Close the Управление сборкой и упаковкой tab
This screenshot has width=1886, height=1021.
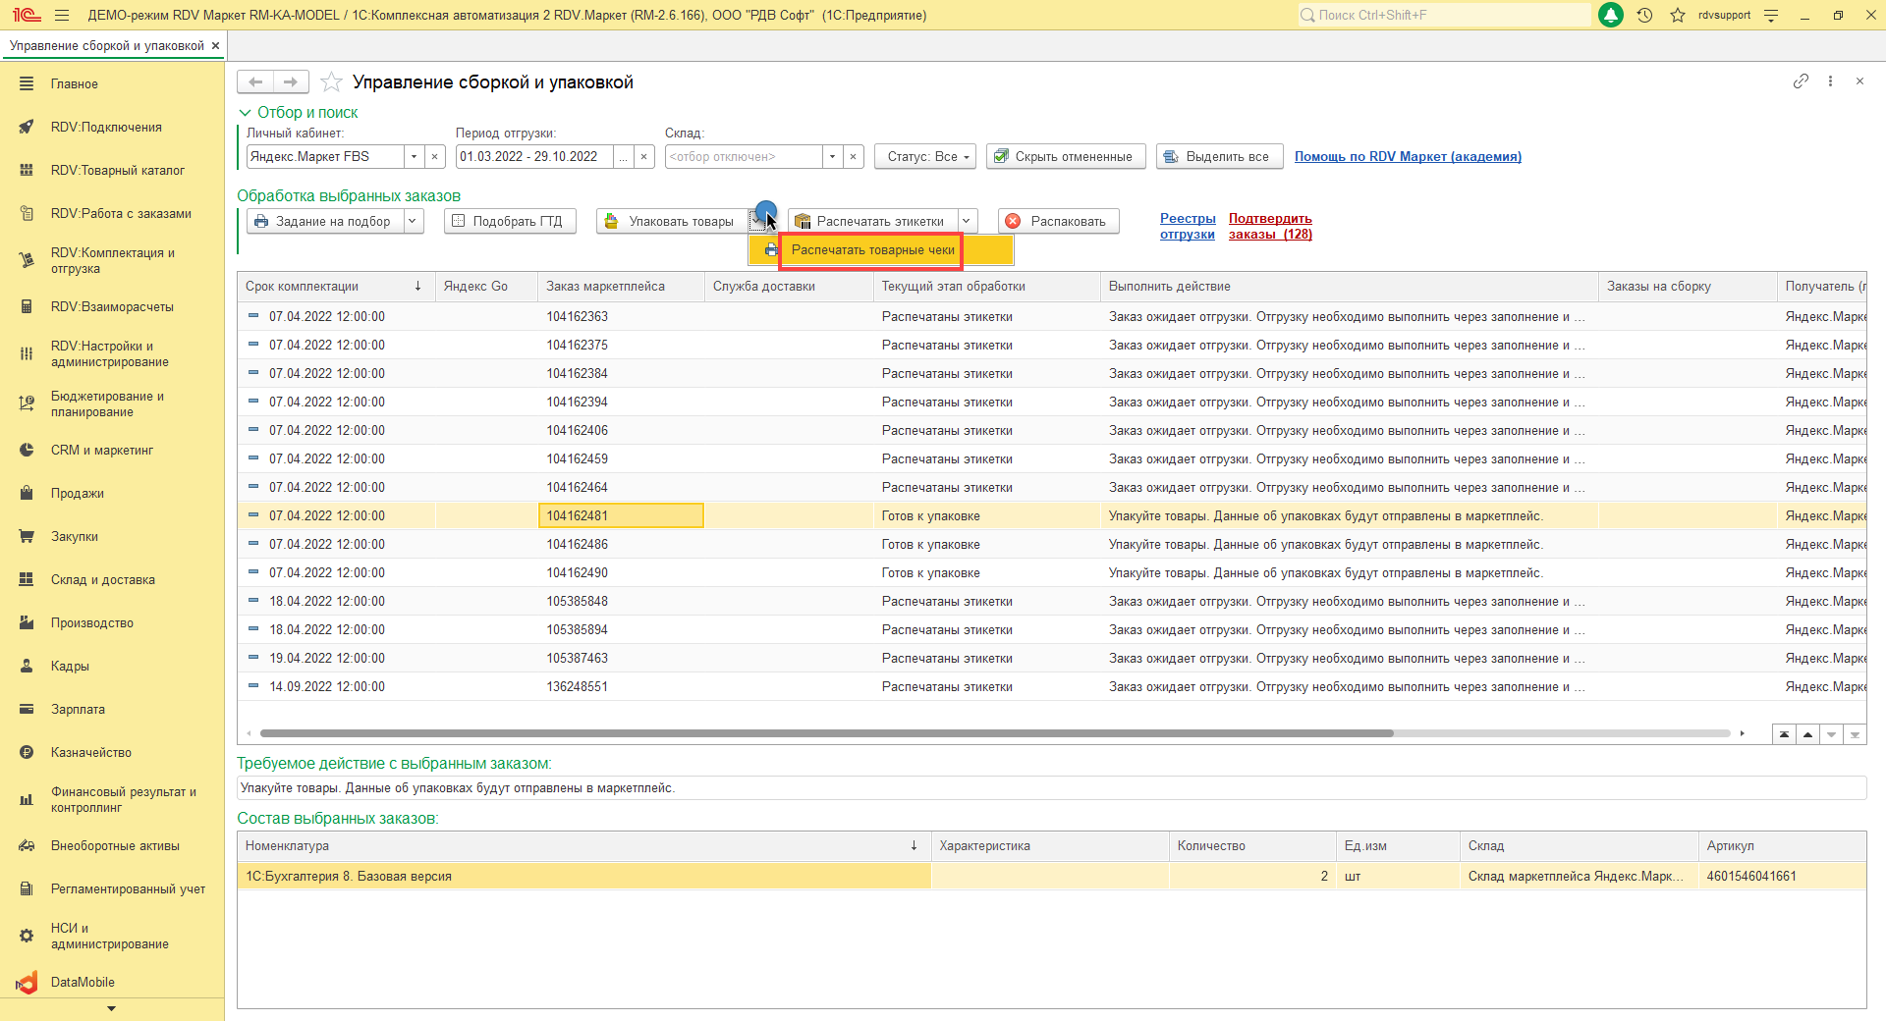coord(215,46)
